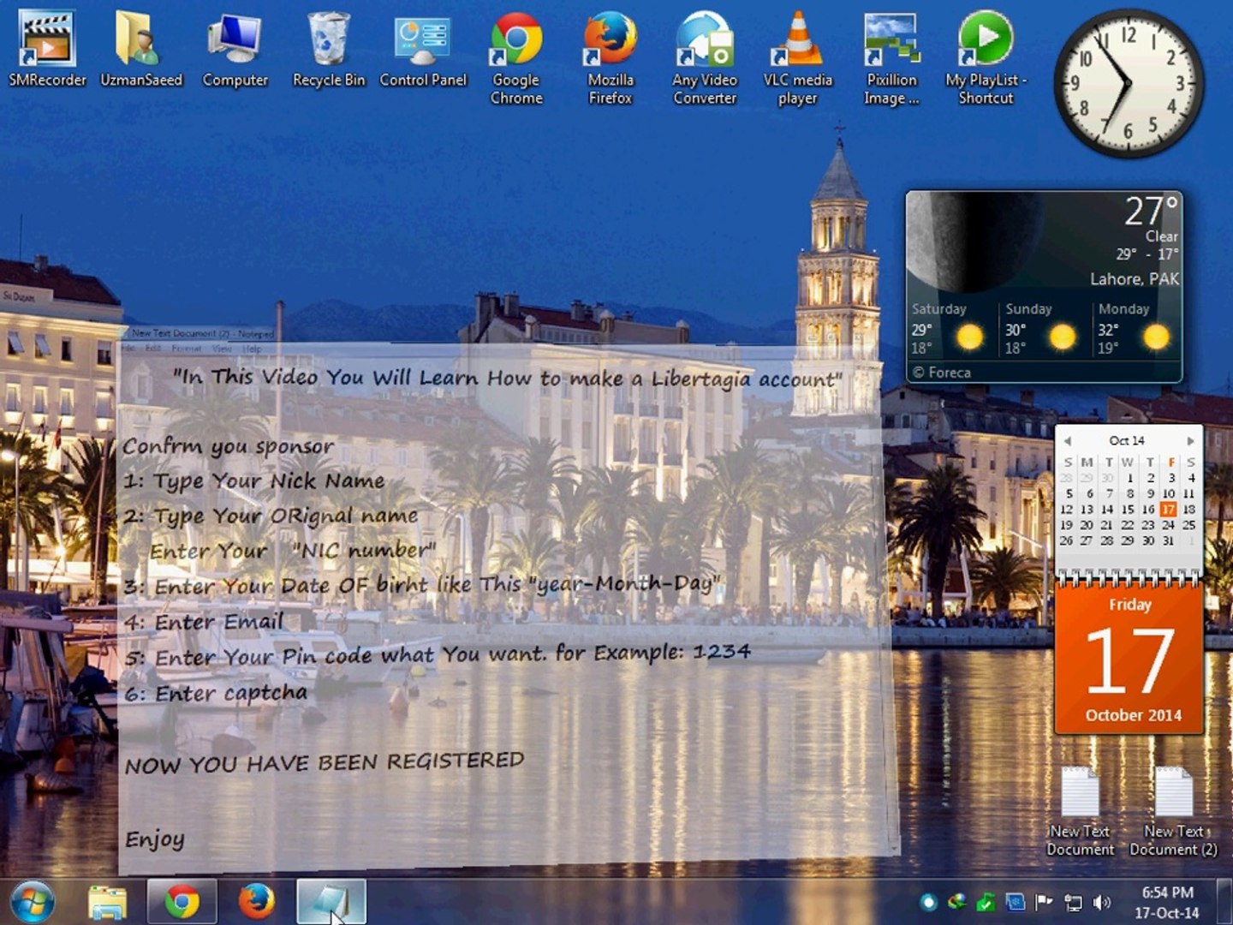The width and height of the screenshot is (1233, 925).
Task: Click the Monday weather forecast
Action: pyautogui.click(x=1136, y=328)
